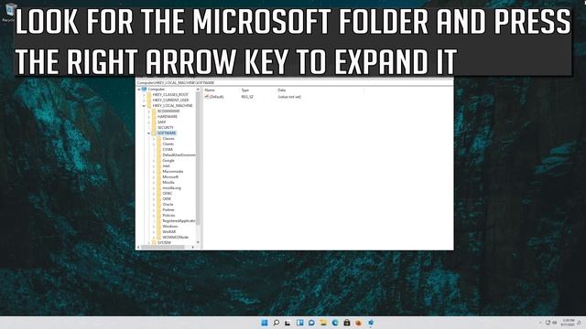Viewport: 586px width, 329px height.
Task: Select the WinRAR key
Action: (x=168, y=231)
